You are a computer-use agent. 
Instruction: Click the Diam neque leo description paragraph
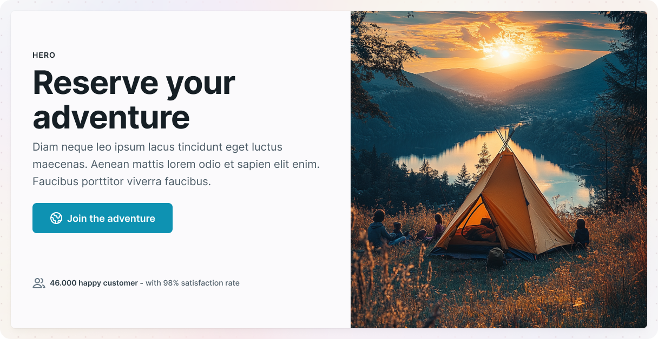176,164
